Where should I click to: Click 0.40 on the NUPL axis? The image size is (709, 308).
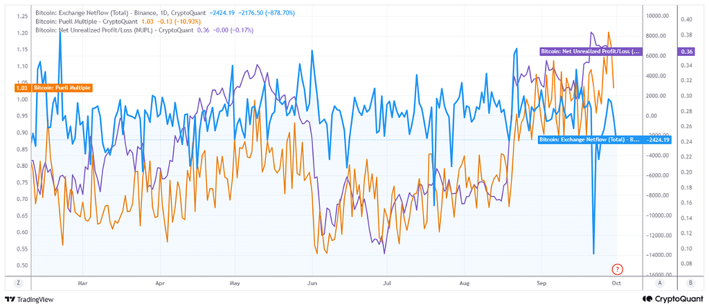coord(686,19)
